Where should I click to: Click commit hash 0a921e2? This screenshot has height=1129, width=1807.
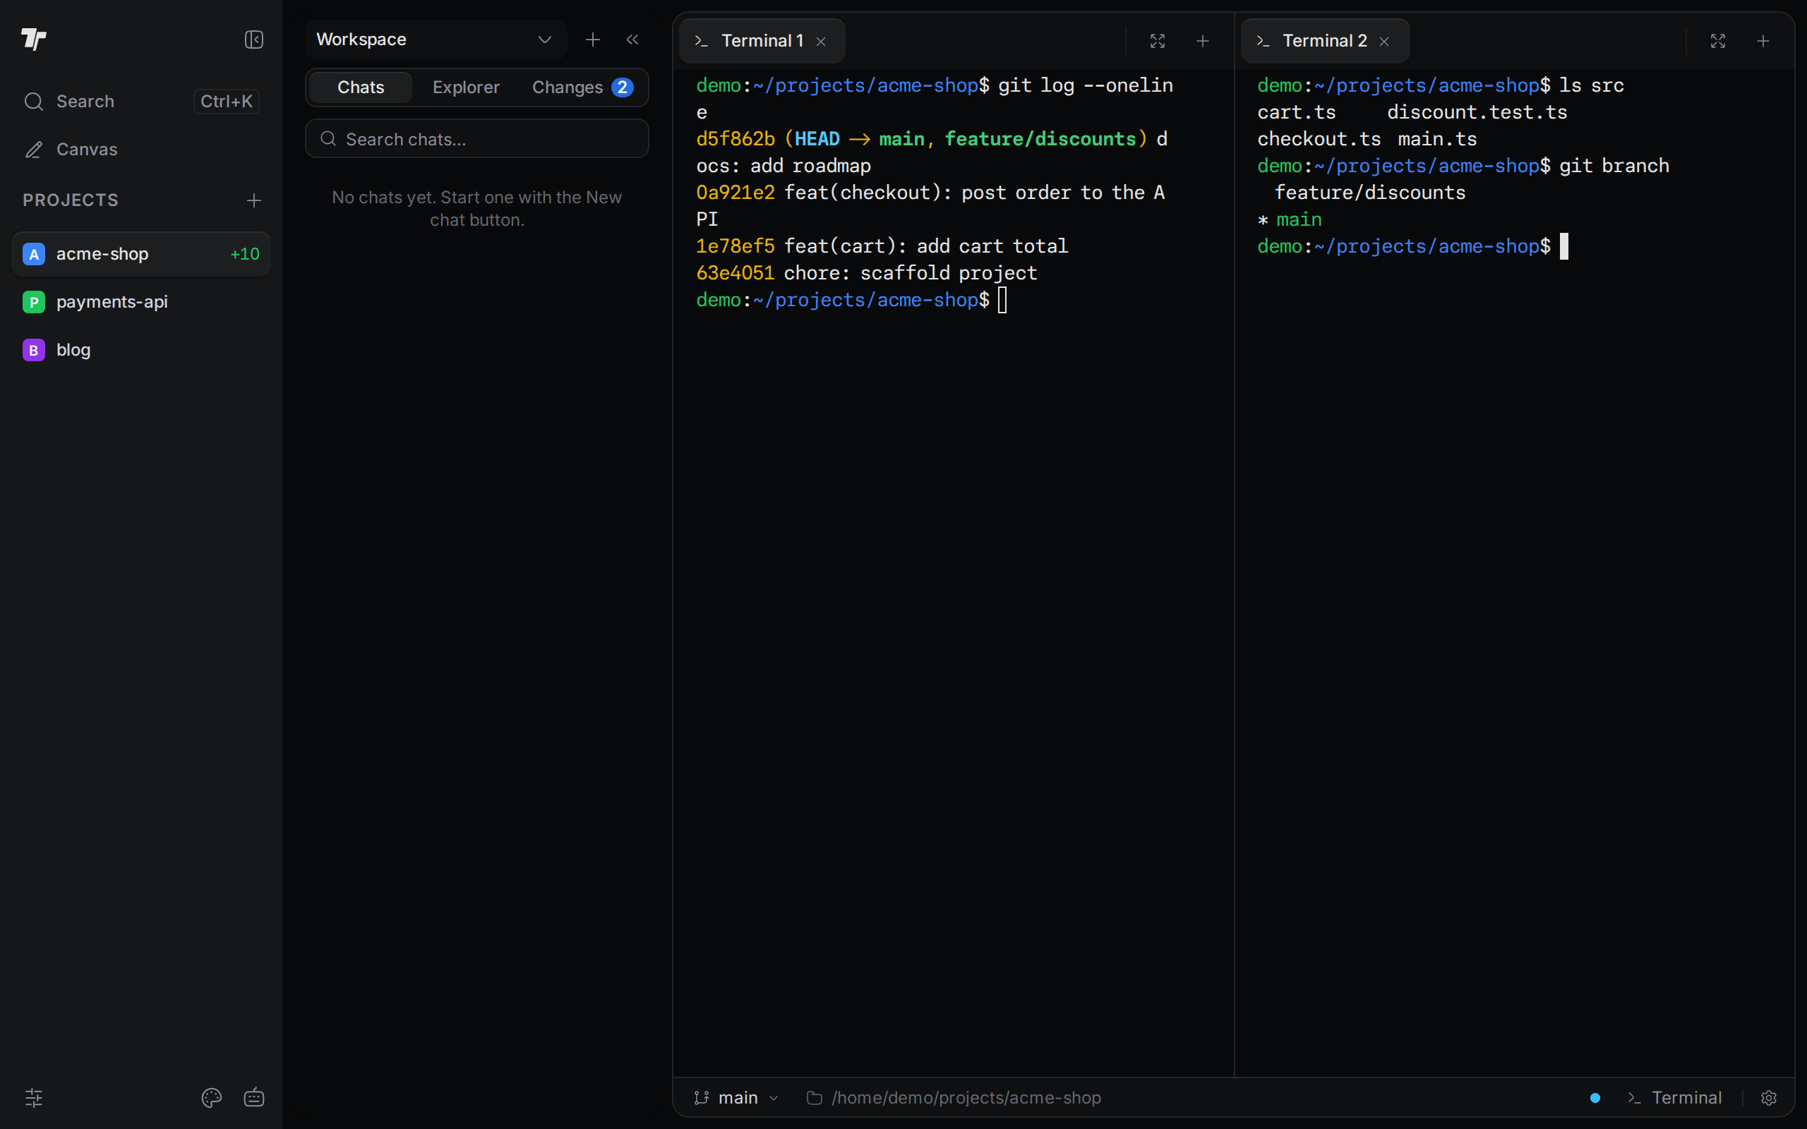point(736,193)
